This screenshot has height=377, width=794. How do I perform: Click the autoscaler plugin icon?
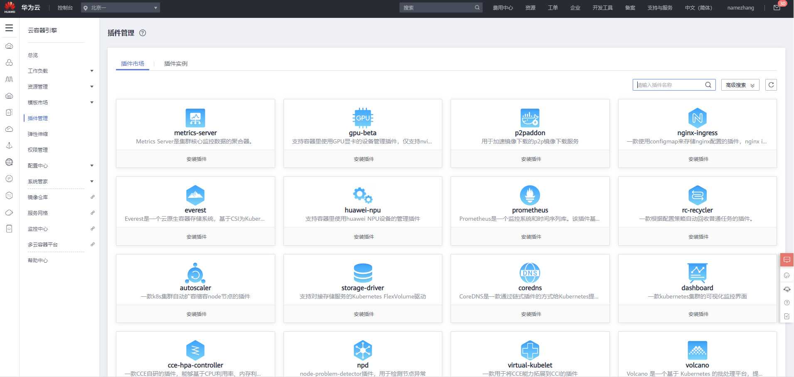195,273
